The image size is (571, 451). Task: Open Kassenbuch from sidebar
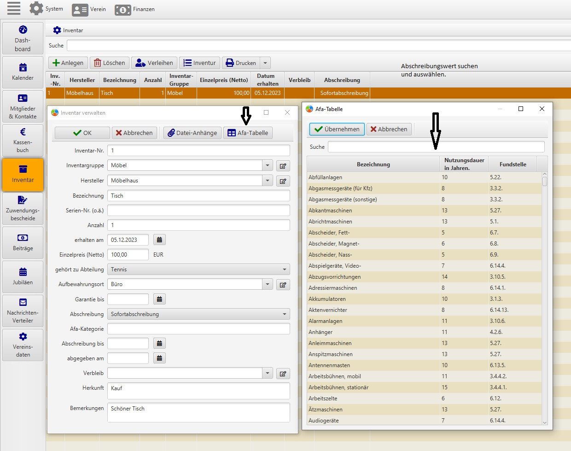pyautogui.click(x=23, y=141)
